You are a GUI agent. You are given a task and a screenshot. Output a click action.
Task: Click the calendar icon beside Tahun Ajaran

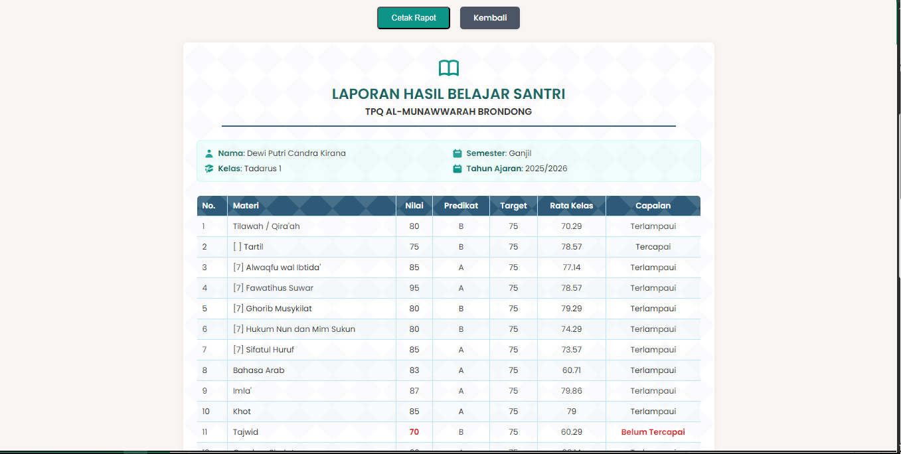(457, 169)
